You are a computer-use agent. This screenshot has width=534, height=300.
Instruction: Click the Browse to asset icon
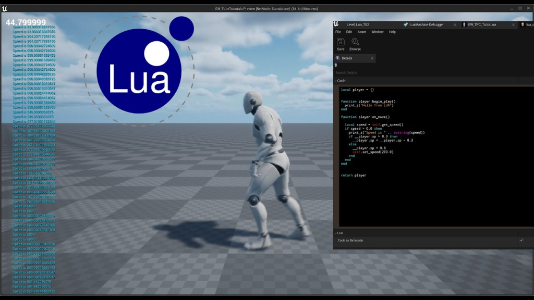[x=355, y=42]
